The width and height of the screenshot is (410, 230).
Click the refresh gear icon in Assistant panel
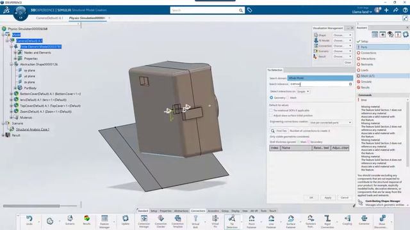[406, 34]
